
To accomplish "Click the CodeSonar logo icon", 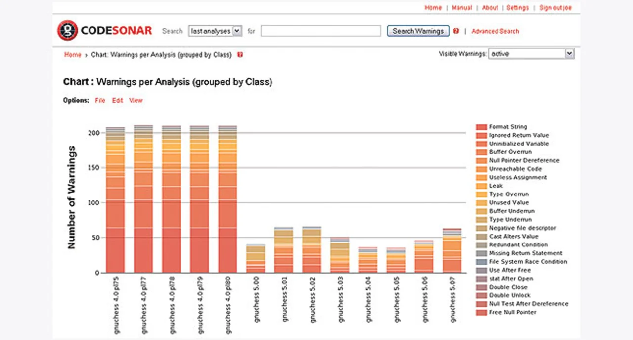I will [x=67, y=31].
